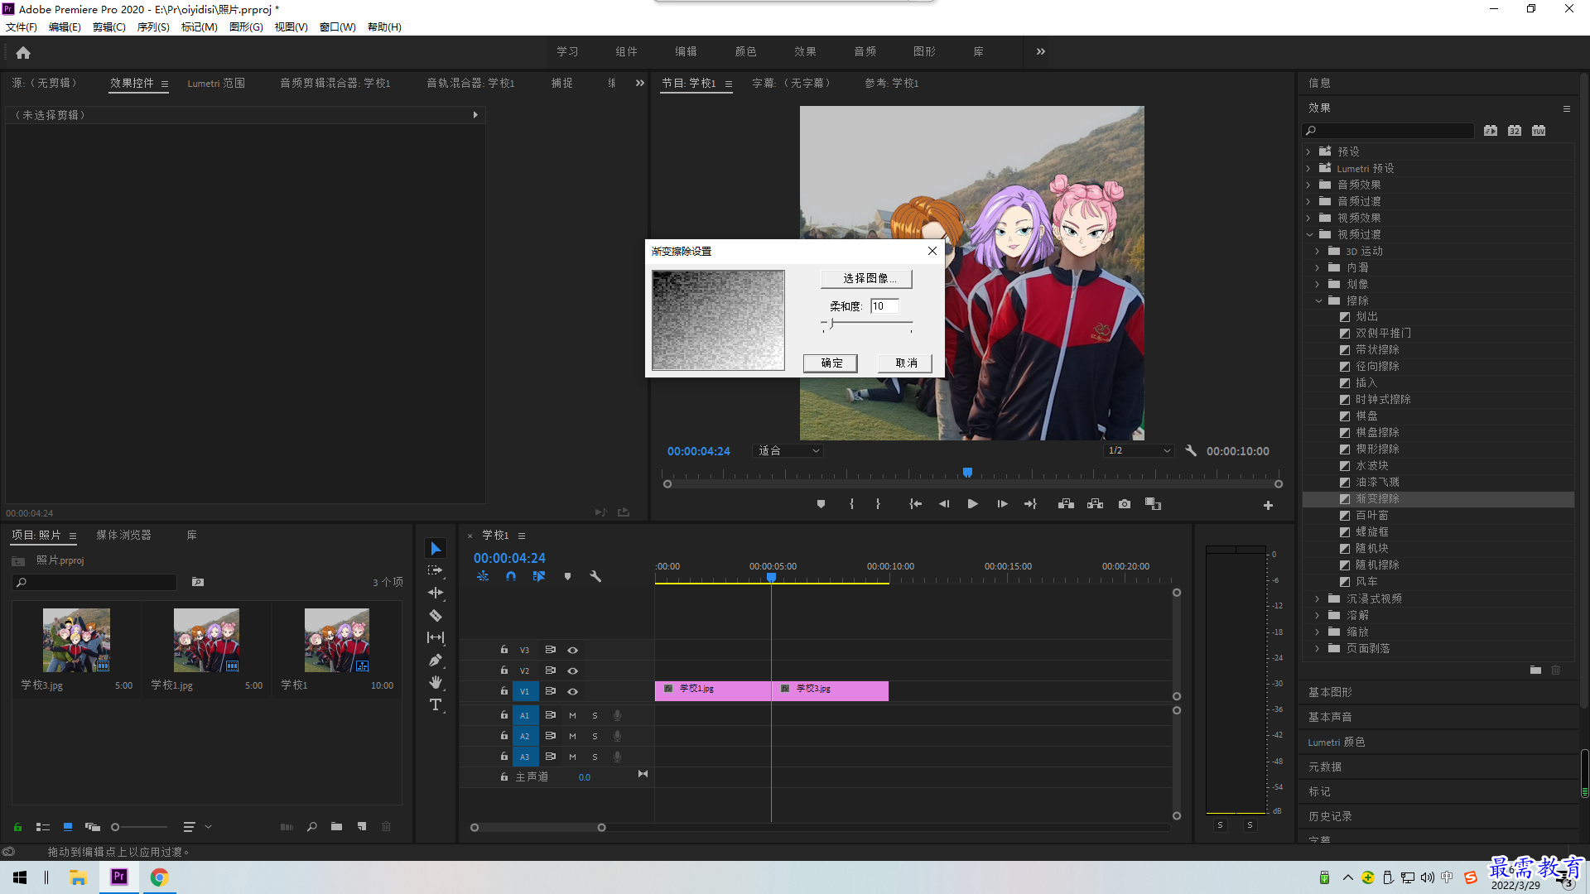Open the 序列(S) menu

[153, 26]
